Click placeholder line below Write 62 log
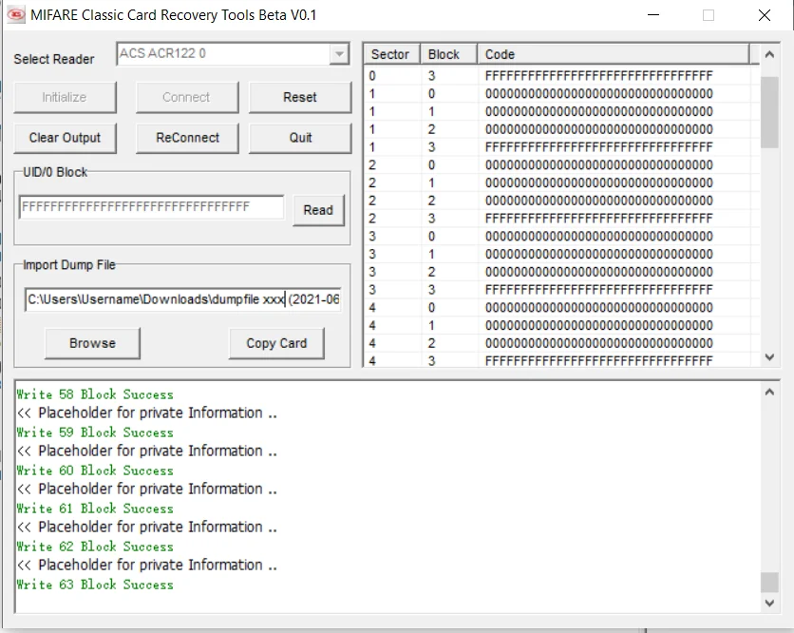Viewport: 794px width, 633px height. coord(147,566)
